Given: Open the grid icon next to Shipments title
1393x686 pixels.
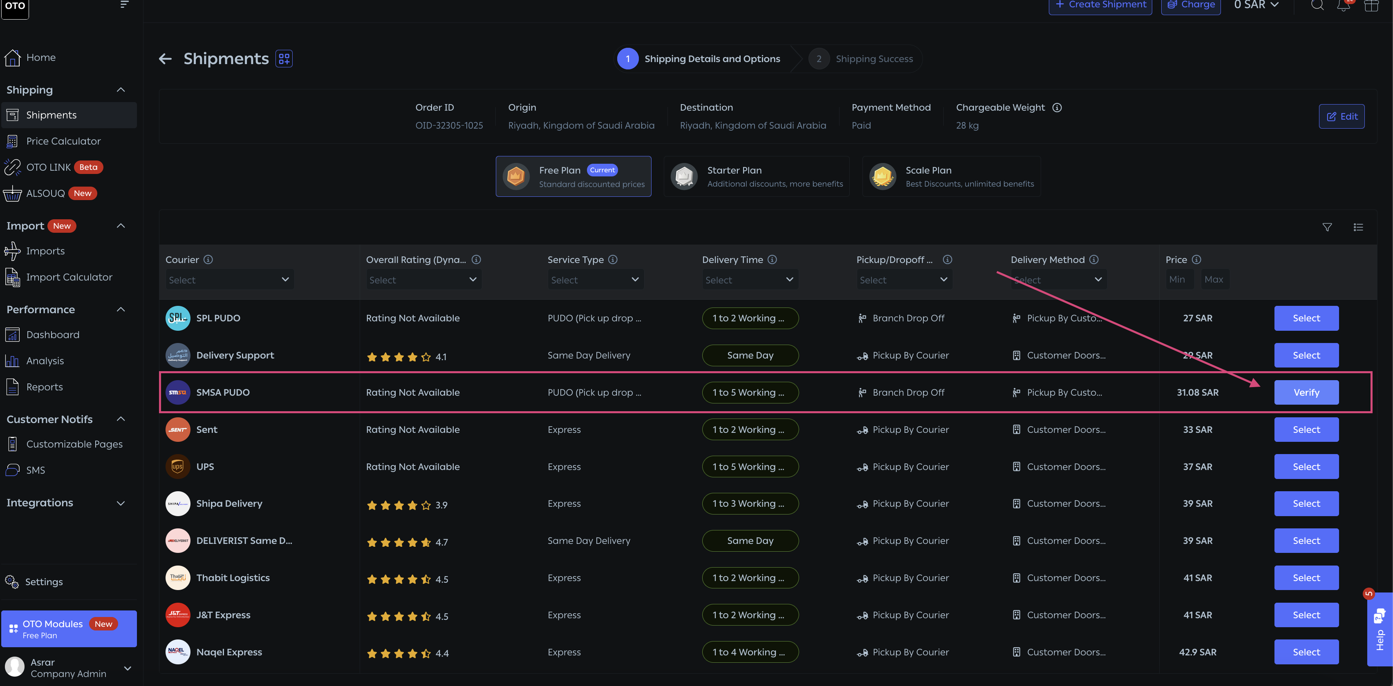Looking at the screenshot, I should [x=284, y=58].
